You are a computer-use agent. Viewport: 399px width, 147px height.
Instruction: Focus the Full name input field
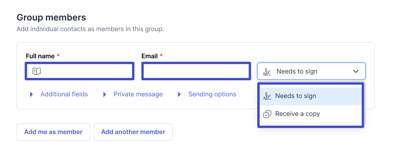point(80,71)
